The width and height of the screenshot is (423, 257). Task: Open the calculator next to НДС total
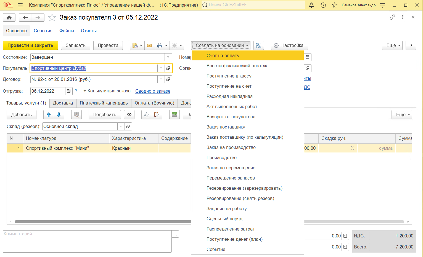[345, 236]
